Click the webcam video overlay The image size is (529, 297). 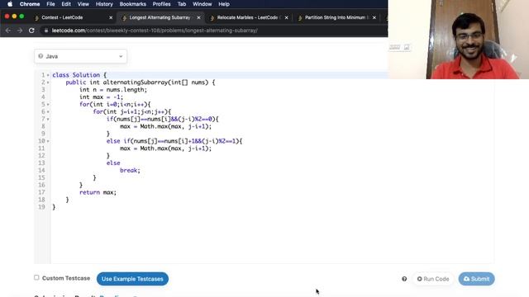pyautogui.click(x=459, y=40)
